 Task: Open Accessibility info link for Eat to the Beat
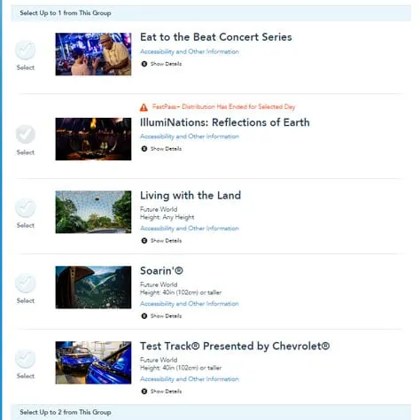pyautogui.click(x=190, y=51)
